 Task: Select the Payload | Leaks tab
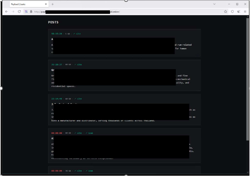[26, 4]
